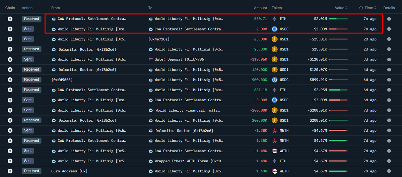
Task: Click the USDC token icon in -2.00M row
Action: click(275, 29)
